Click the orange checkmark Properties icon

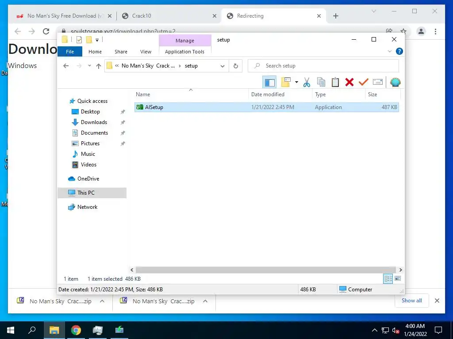click(364, 83)
